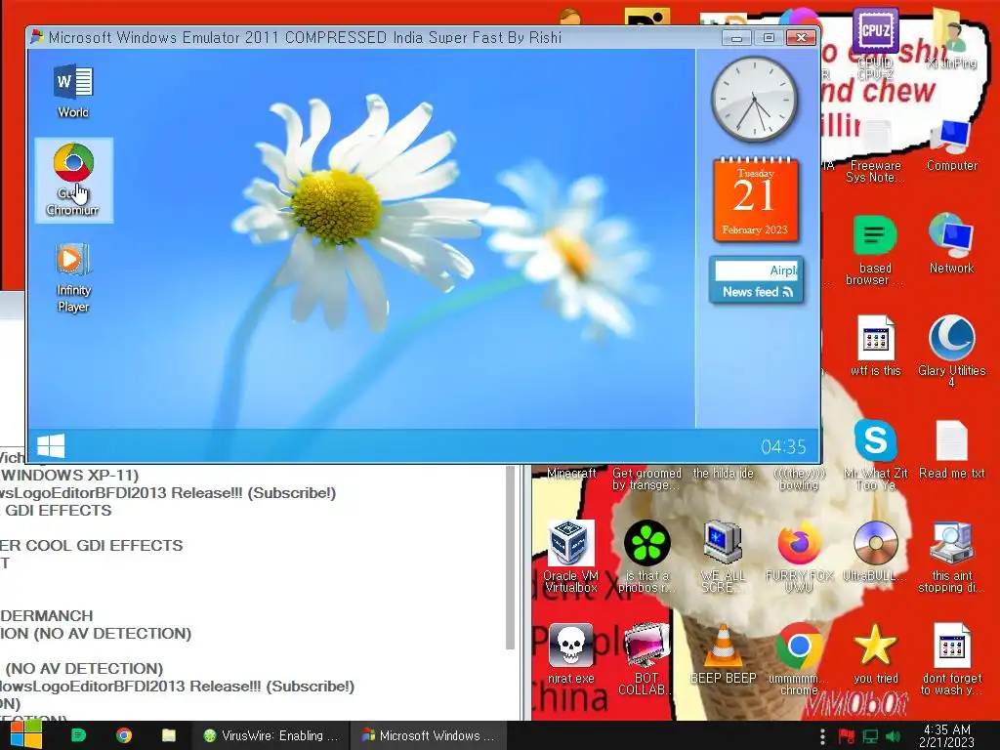1000x750 pixels.
Task: Open 'this aint stopping di' icon
Action: tap(951, 557)
